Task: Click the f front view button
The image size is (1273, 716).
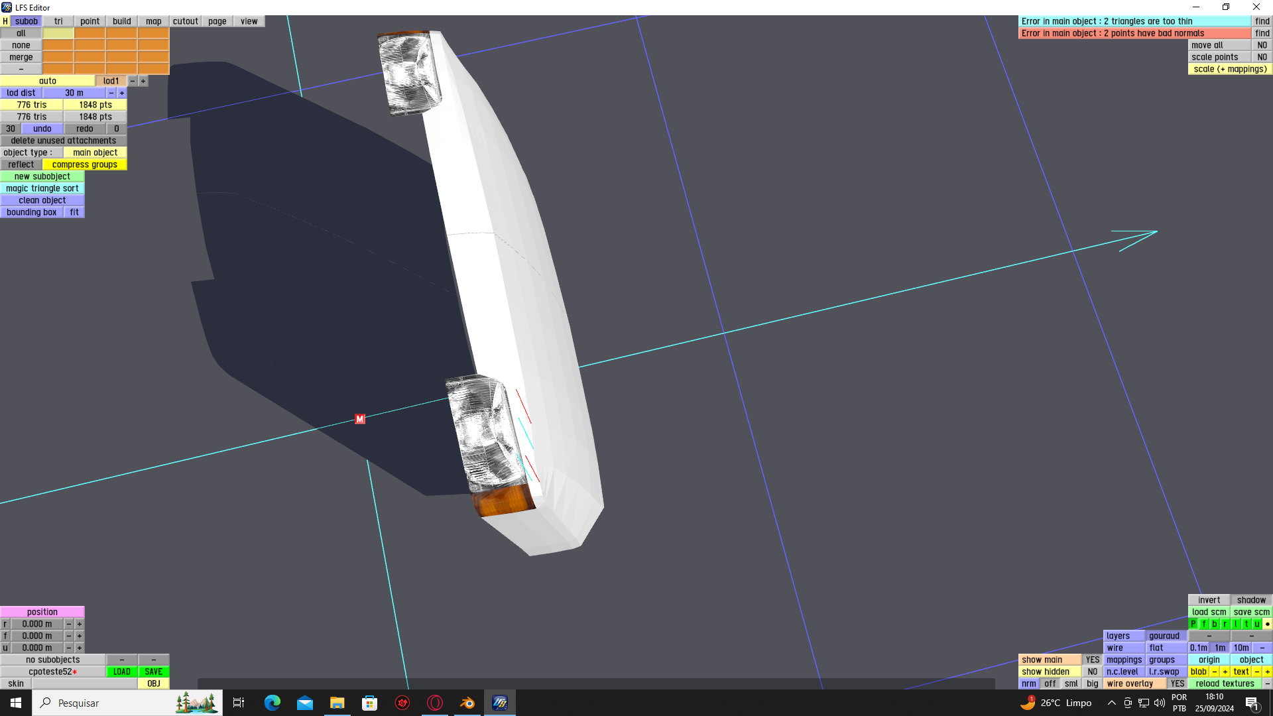Action: pos(1204,624)
